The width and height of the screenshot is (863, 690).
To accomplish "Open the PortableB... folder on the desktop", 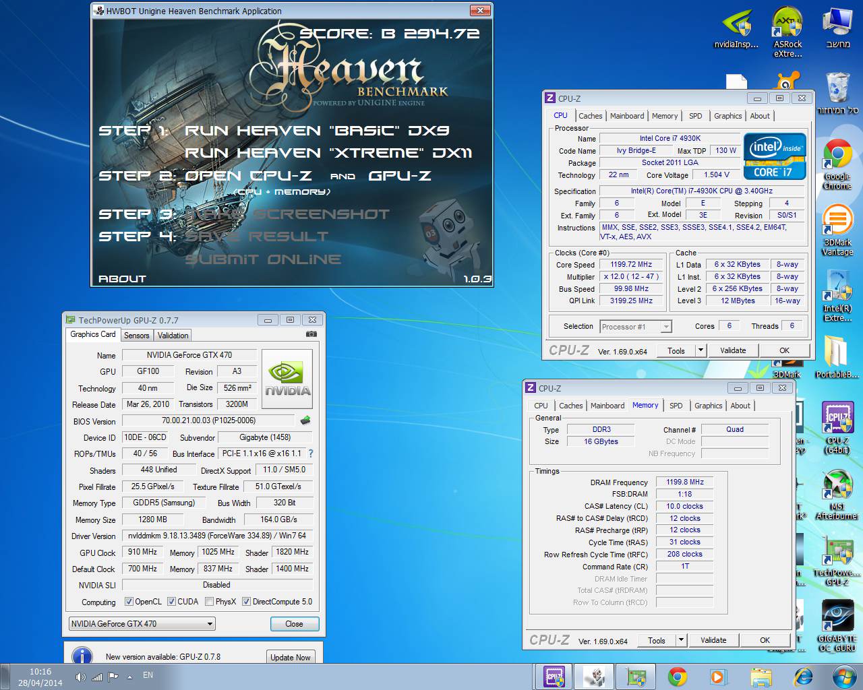I will 837,357.
